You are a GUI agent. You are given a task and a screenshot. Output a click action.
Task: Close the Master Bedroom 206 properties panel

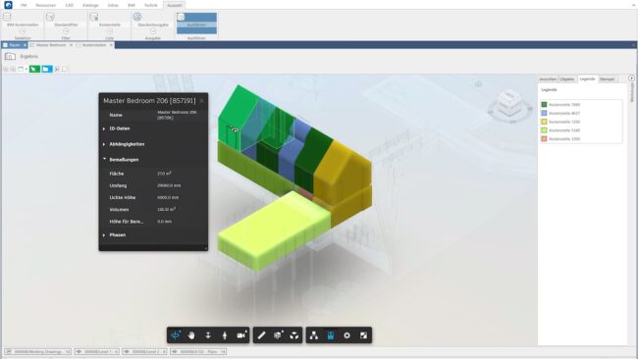pos(202,100)
